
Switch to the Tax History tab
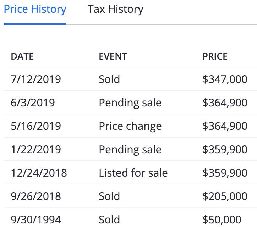click(115, 9)
